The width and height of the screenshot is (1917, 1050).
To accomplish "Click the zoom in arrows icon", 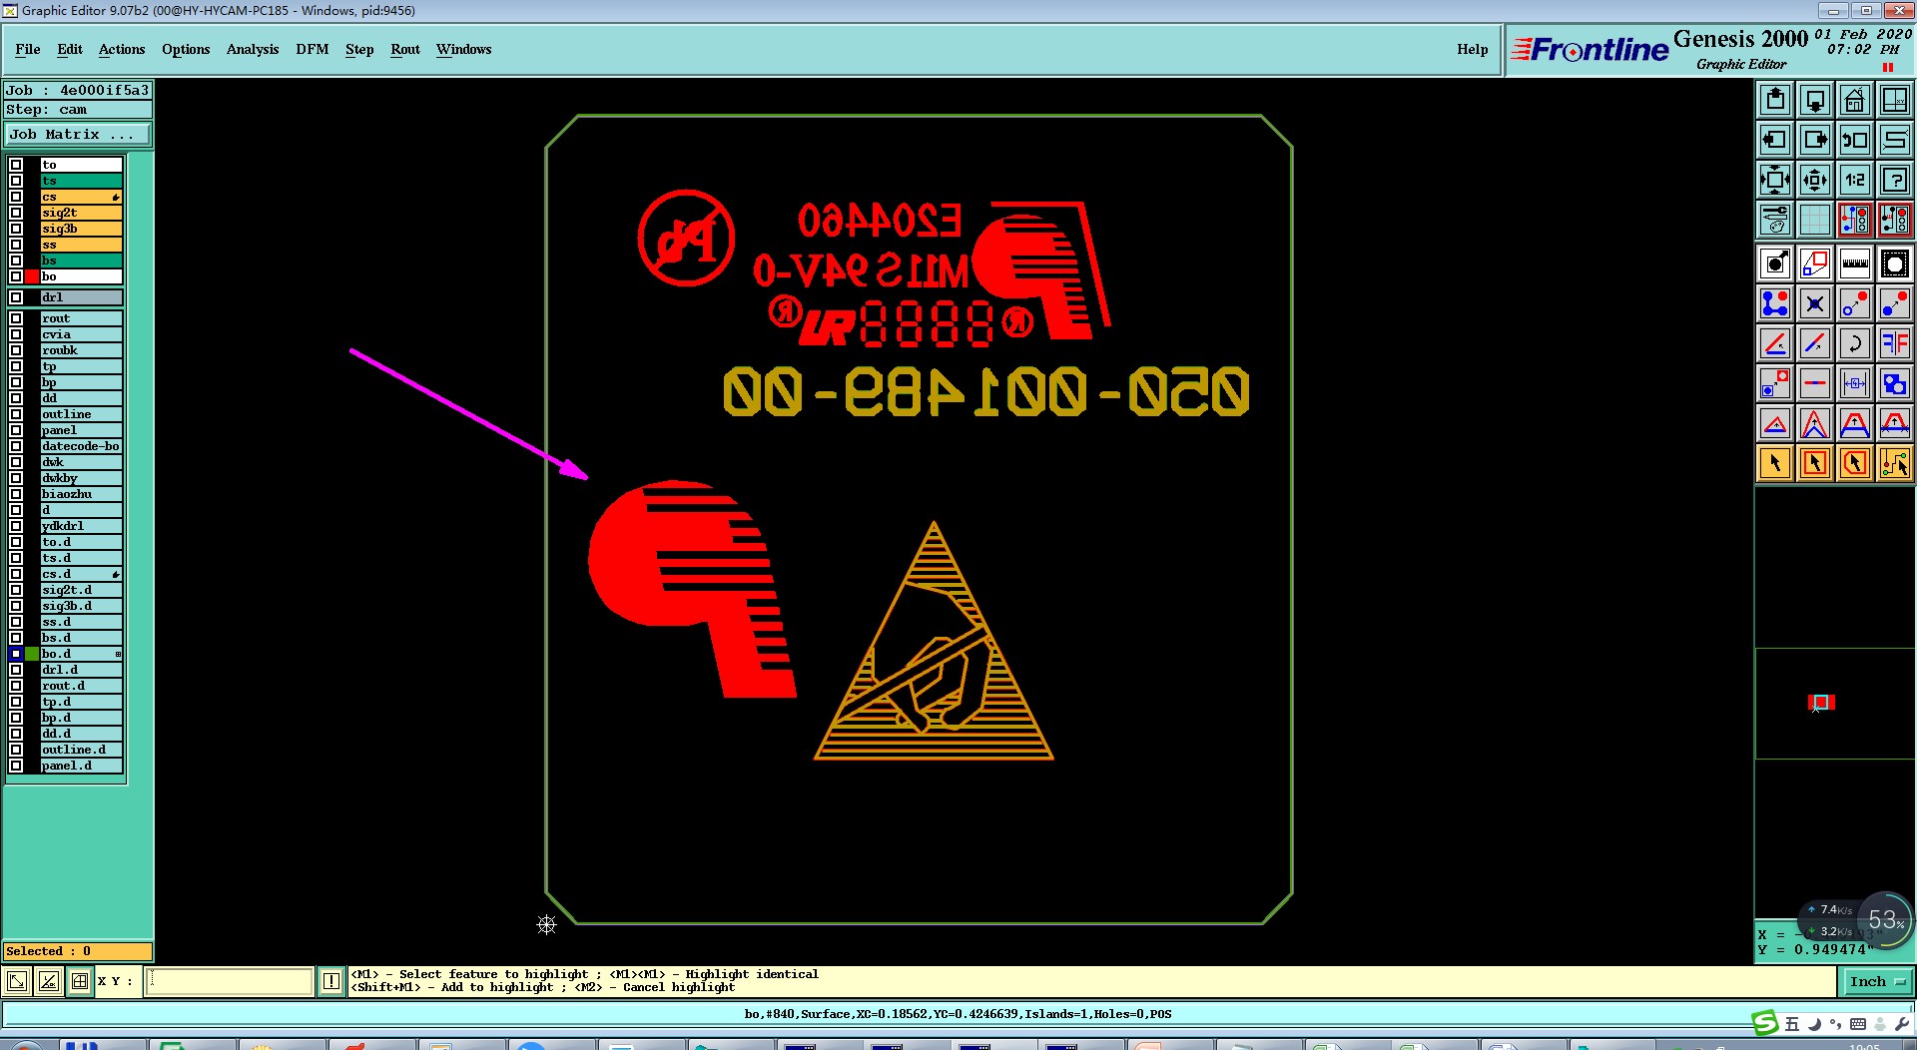I will pos(1774,180).
